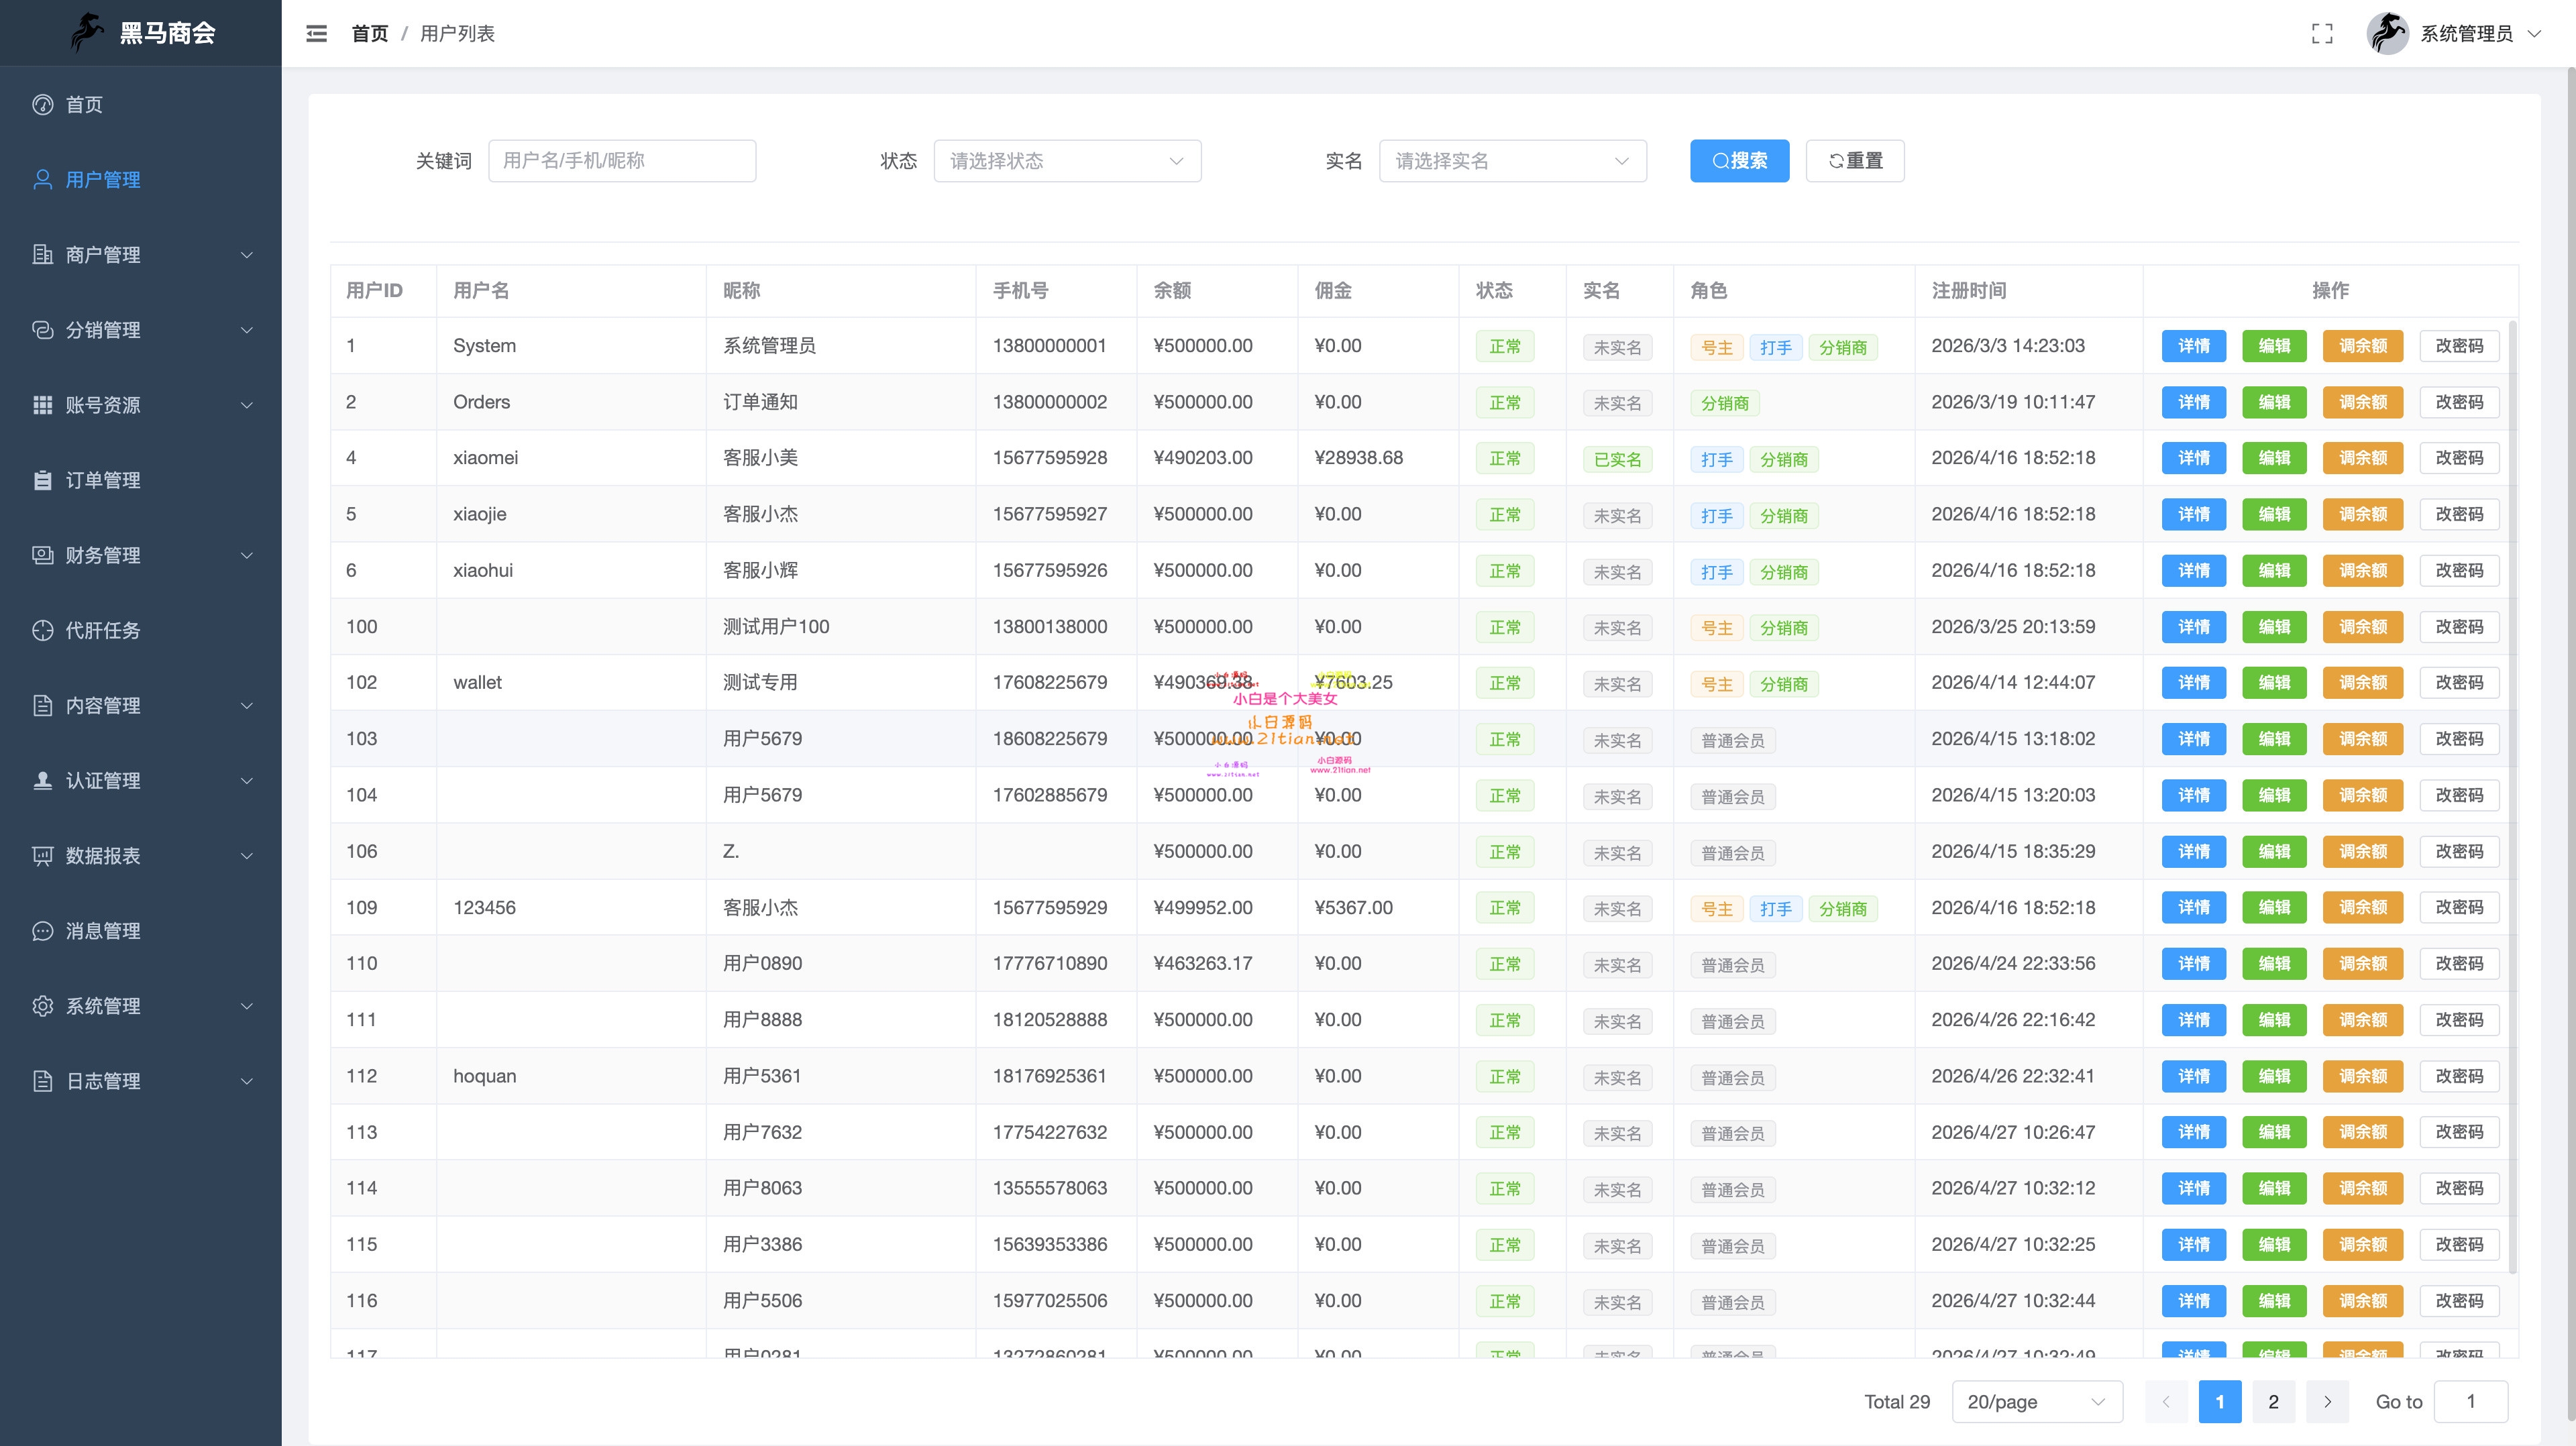Click the 内容管理 document icon
The width and height of the screenshot is (2576, 1446).
point(42,705)
